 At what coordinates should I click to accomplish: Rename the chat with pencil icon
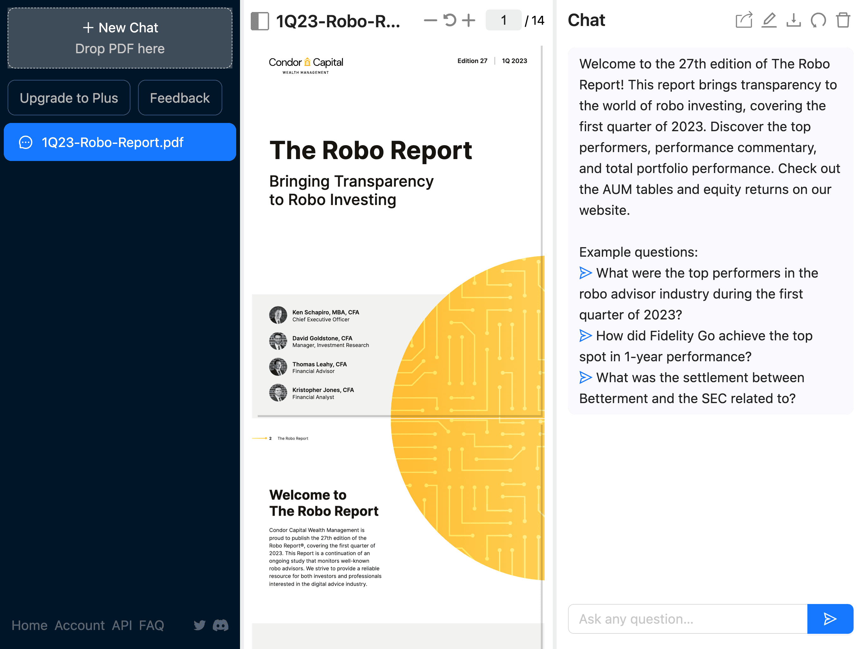769,20
